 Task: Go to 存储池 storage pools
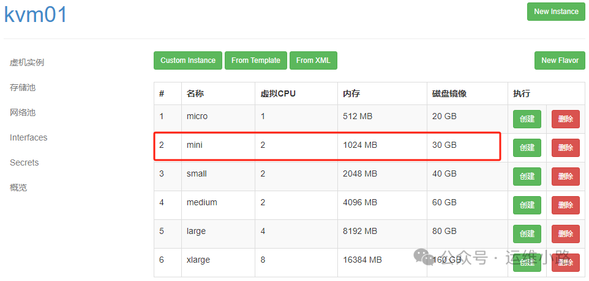(x=23, y=87)
